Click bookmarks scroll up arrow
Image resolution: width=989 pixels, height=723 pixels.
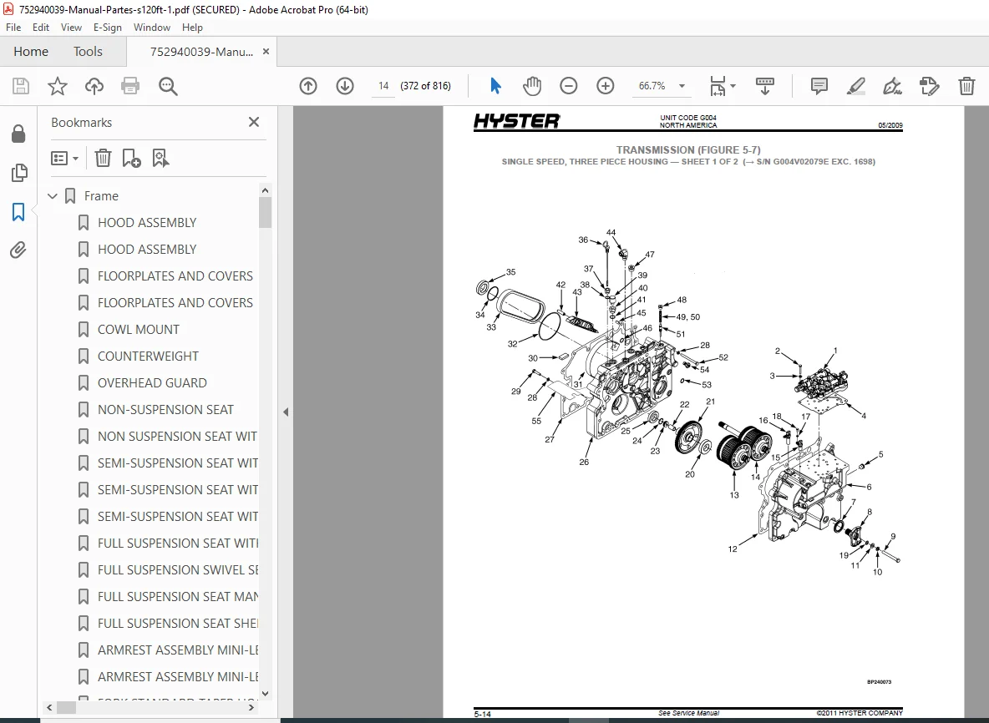(x=265, y=190)
